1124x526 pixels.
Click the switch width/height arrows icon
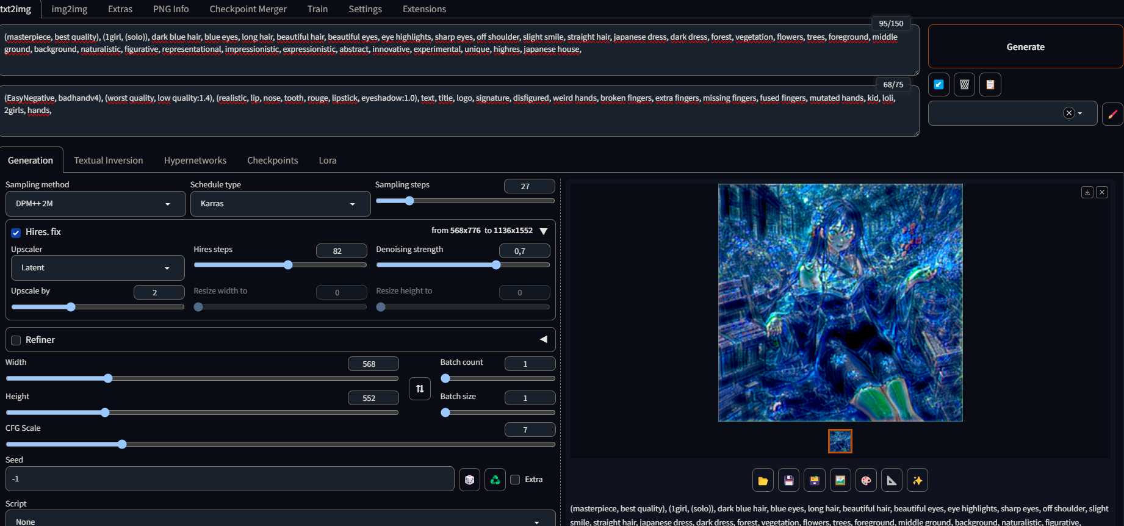pos(420,389)
